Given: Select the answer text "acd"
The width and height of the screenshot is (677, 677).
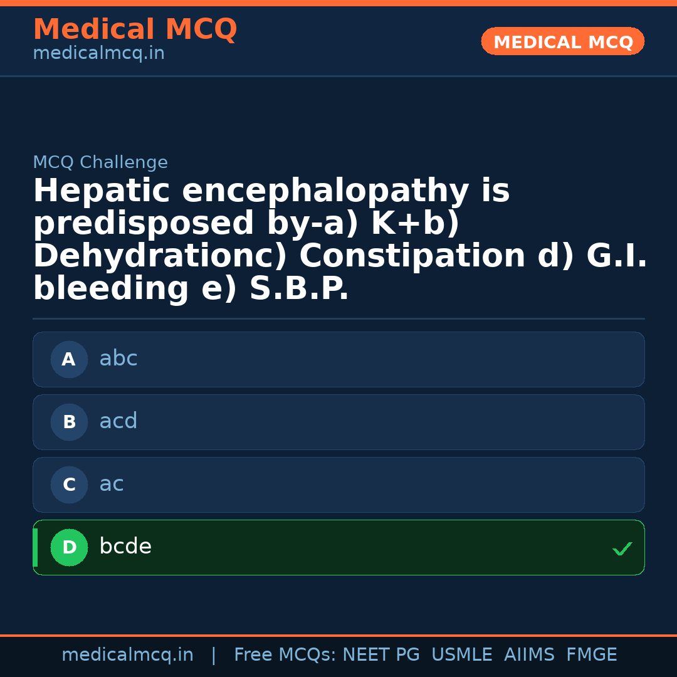Looking at the screenshot, I should (x=118, y=422).
